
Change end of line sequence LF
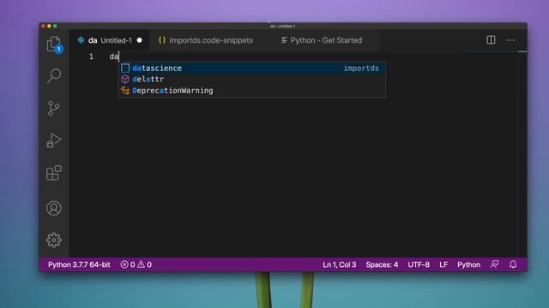click(443, 264)
